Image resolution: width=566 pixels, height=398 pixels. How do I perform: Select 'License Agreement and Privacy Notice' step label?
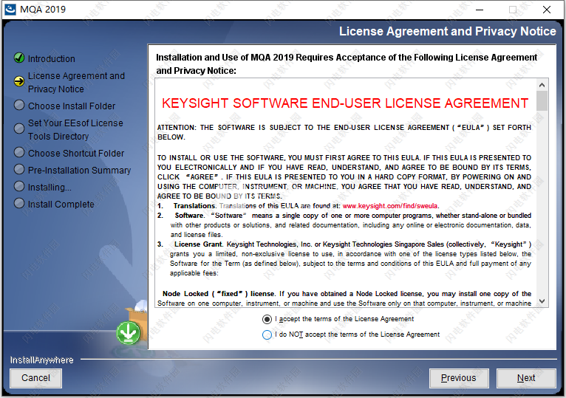coord(77,83)
